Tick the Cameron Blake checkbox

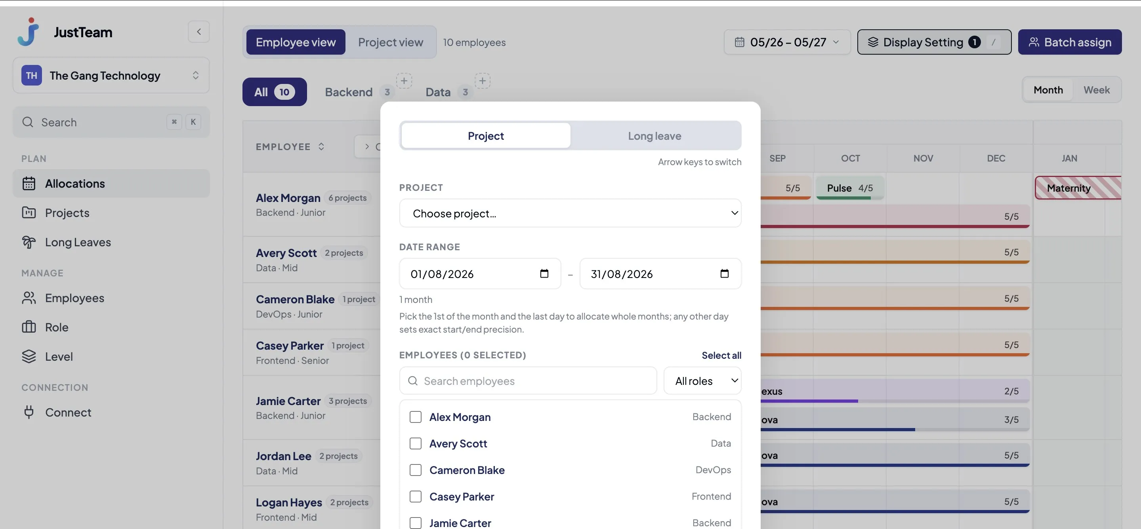click(416, 470)
